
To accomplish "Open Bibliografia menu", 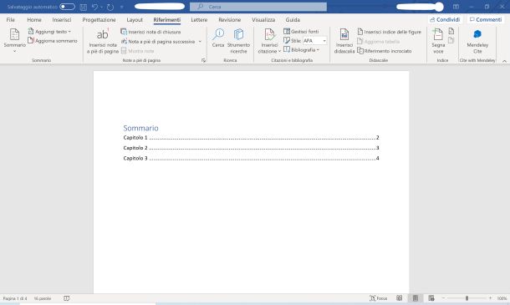I will click(301, 50).
